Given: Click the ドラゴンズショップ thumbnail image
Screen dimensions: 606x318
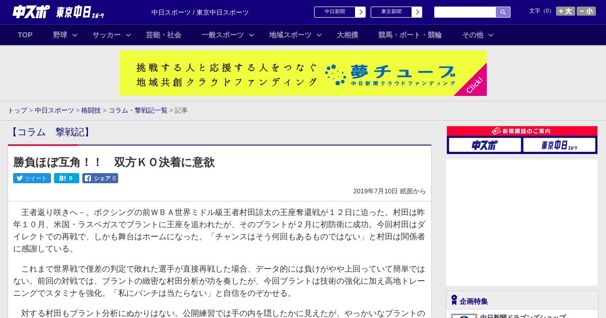Looking at the screenshot, I should (x=464, y=316).
